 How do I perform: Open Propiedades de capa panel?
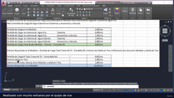coord(71,12)
